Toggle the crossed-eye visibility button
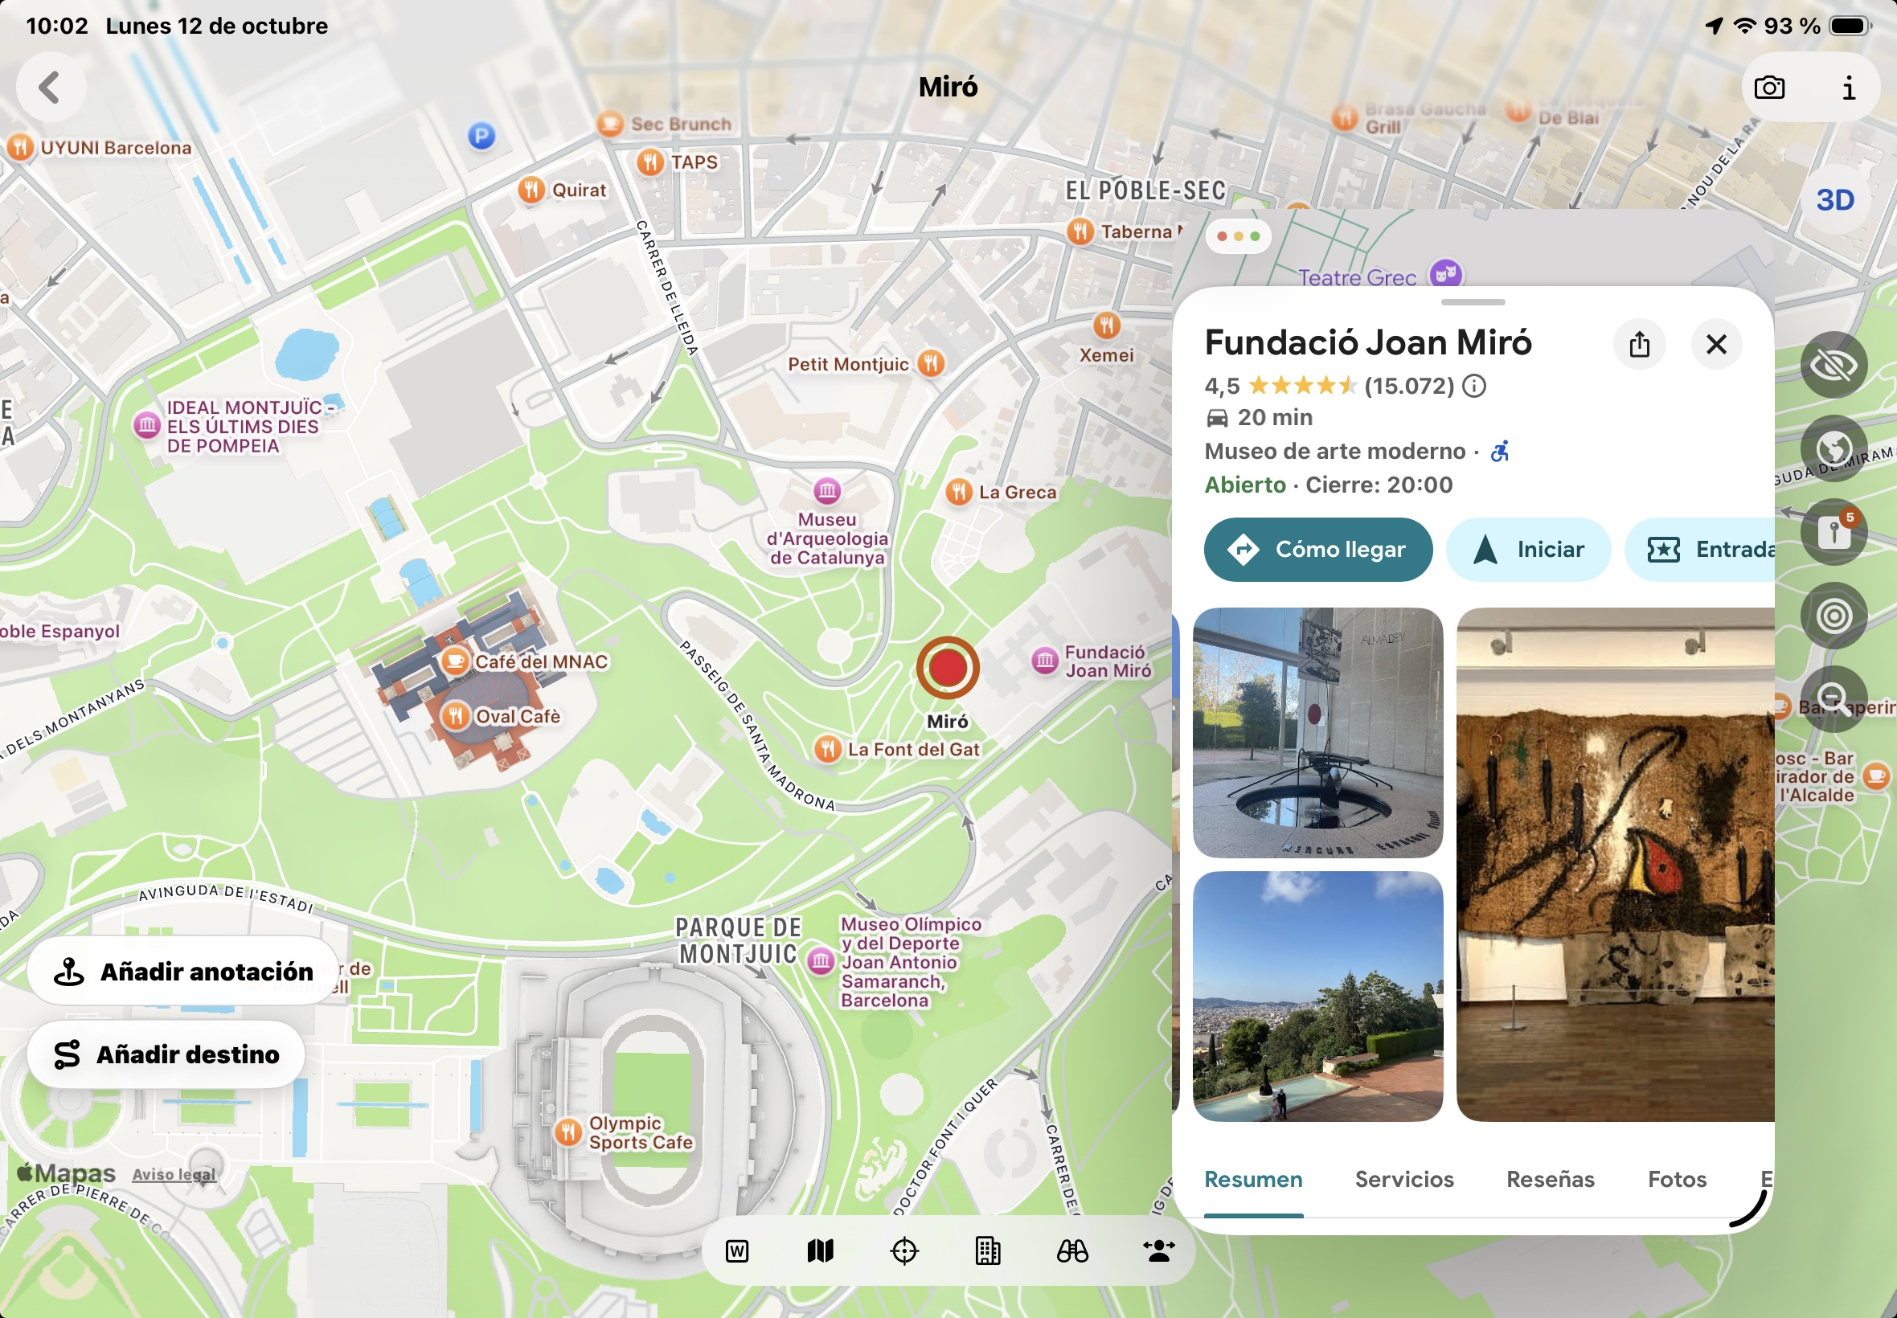1897x1318 pixels. coord(1833,365)
